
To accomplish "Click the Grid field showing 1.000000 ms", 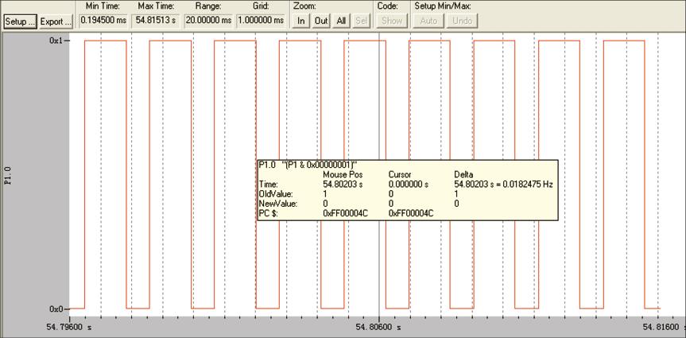I will [261, 21].
